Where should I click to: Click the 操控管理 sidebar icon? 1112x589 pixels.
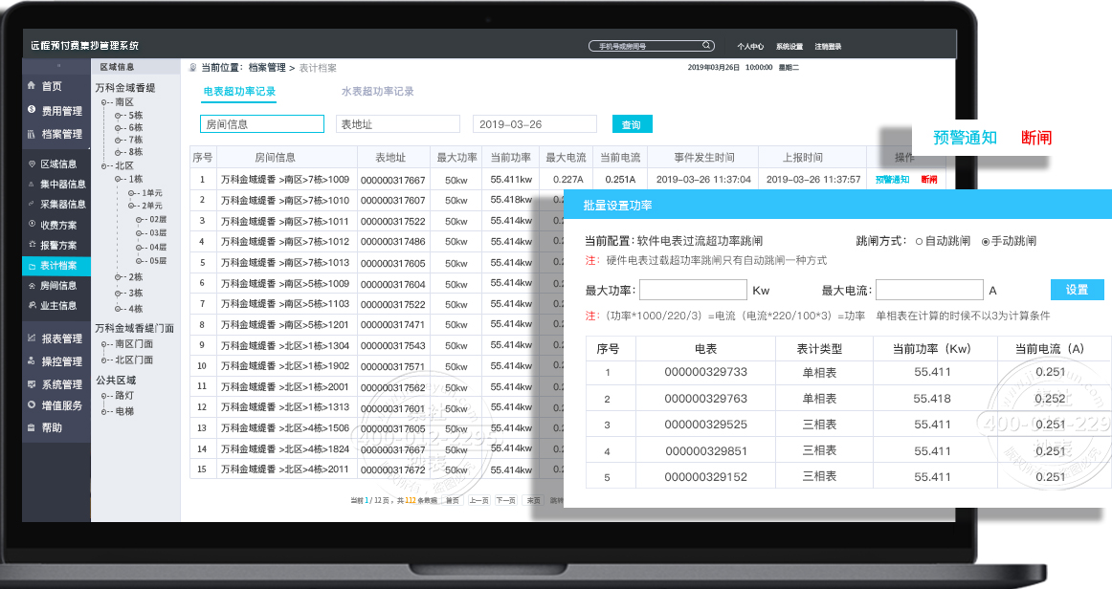[x=32, y=361]
